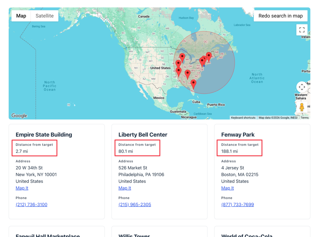Call (215) 965-2305 phone link

click(135, 205)
